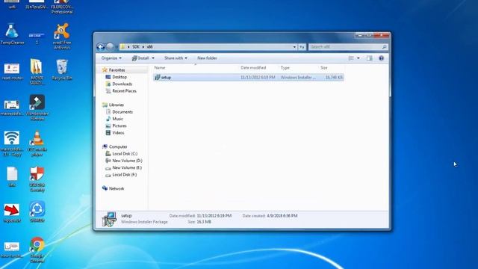Viewport: 478px width, 269px height.
Task: Open the address bar history dropdown arrow
Action: click(x=294, y=47)
